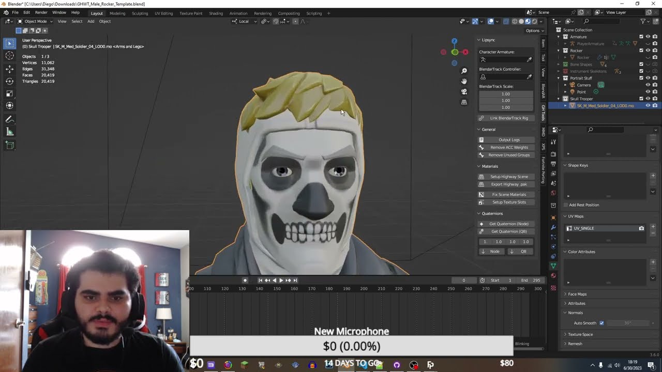Click the Fix Scene Materials button

click(x=505, y=194)
